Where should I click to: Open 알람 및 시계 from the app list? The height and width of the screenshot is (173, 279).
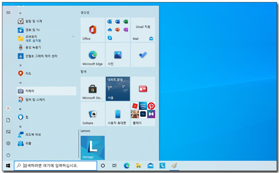(47, 21)
